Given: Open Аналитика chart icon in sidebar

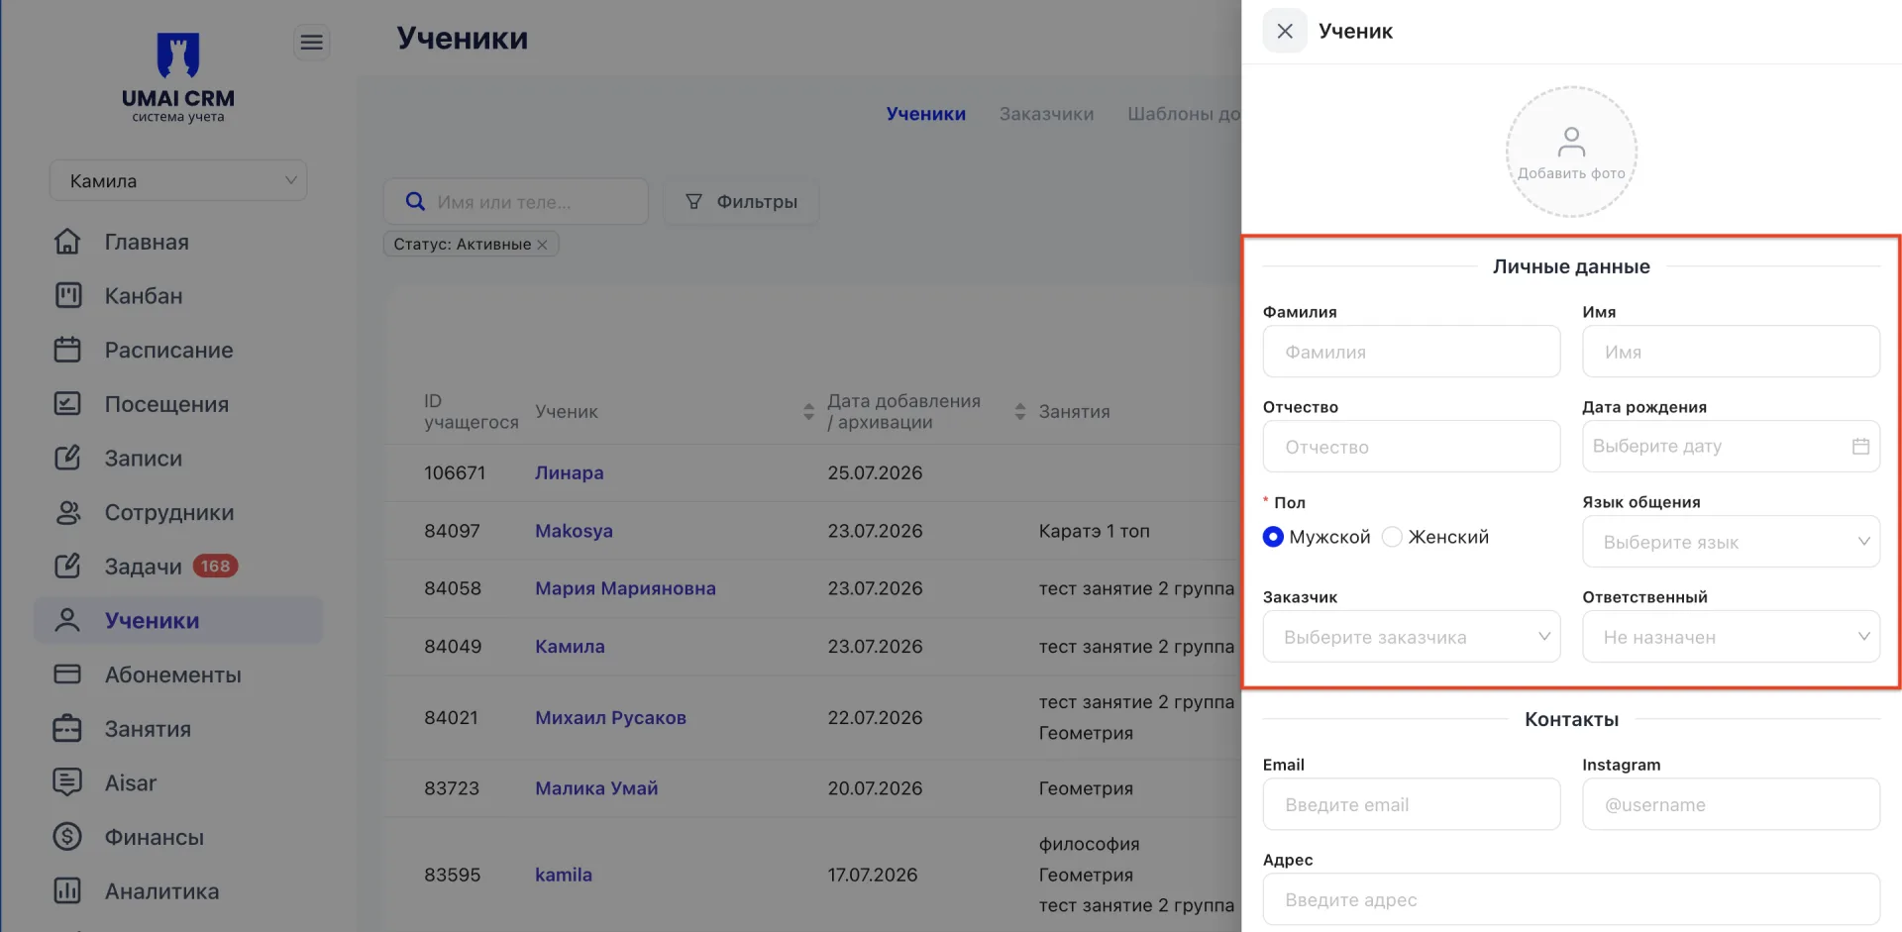Looking at the screenshot, I should point(67,890).
